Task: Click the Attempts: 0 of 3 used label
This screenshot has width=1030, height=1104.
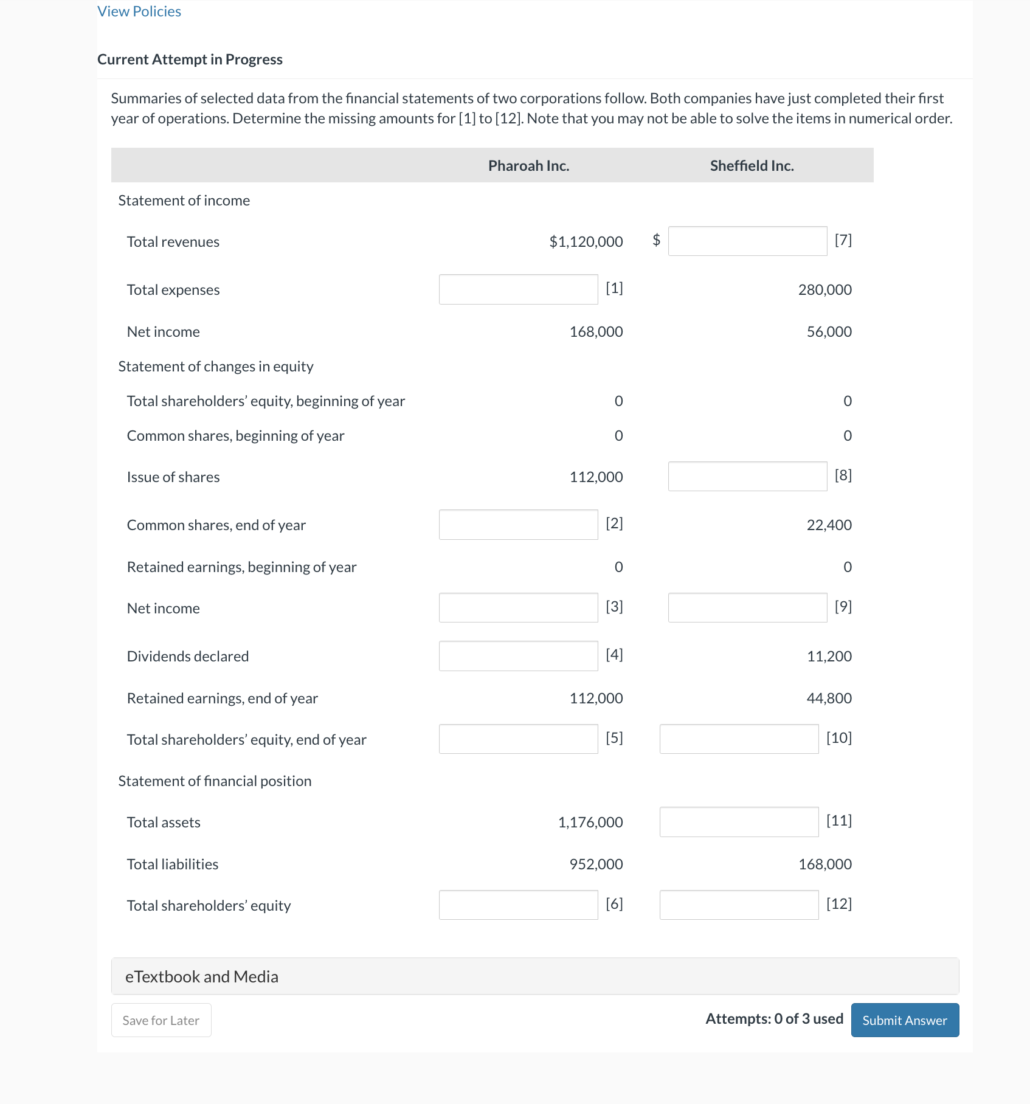Action: coord(773,1019)
